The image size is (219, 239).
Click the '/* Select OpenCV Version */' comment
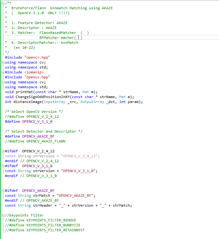click(x=34, y=112)
